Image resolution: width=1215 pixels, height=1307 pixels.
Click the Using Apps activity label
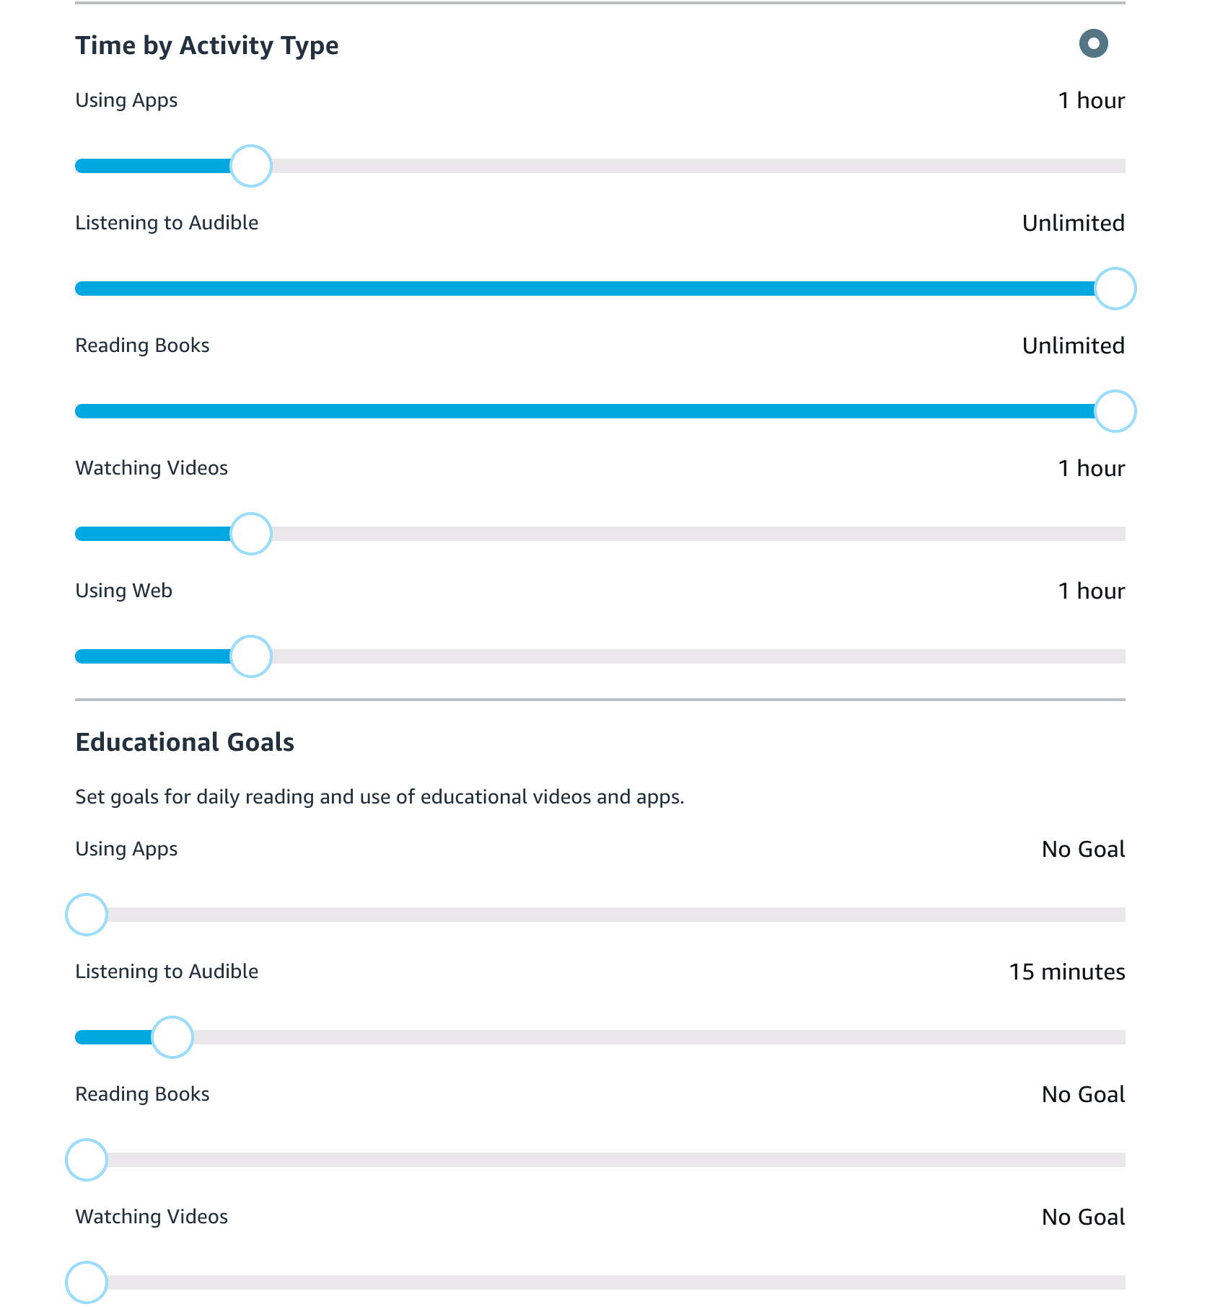(x=126, y=100)
